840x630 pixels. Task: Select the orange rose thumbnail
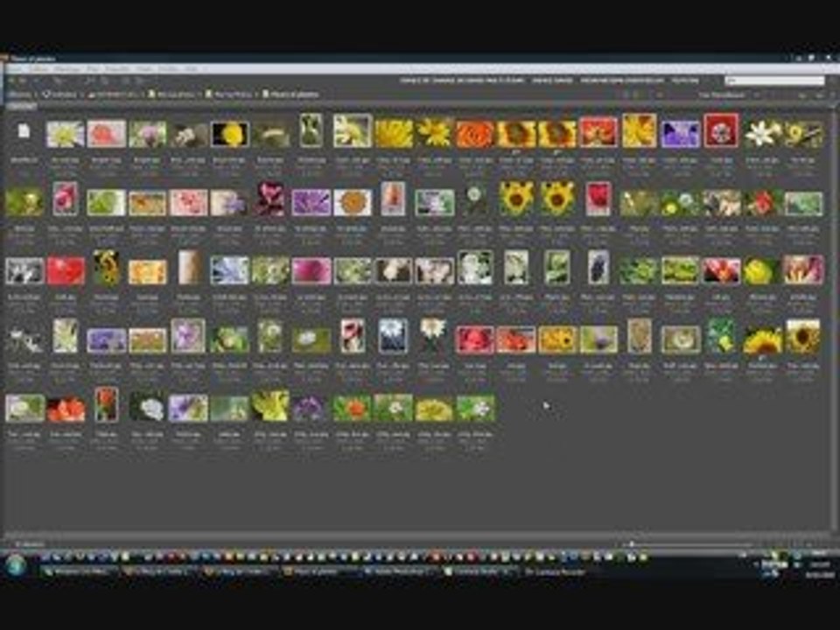tap(474, 134)
